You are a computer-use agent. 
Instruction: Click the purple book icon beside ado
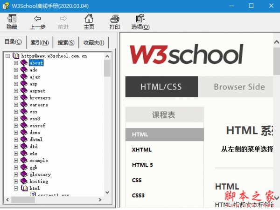tap(24, 70)
